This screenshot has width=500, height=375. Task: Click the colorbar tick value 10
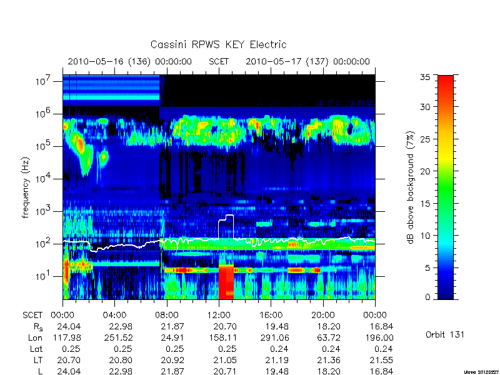425,236
